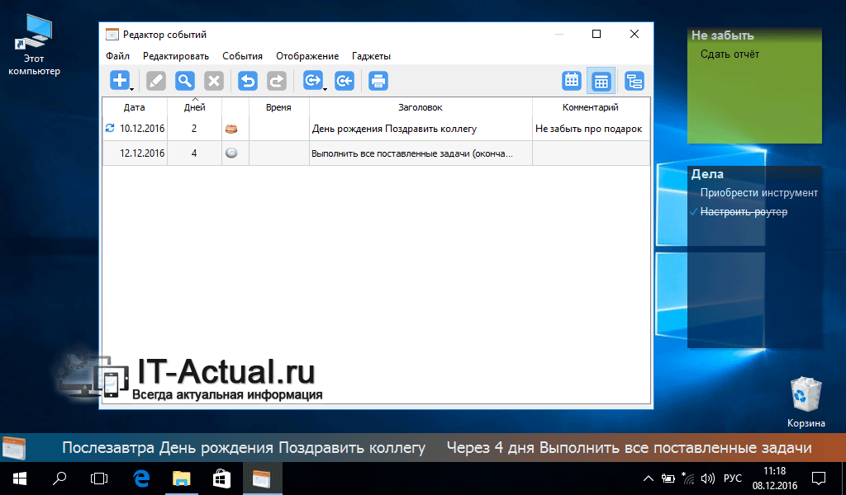Click the redo arrow icon

tap(277, 80)
